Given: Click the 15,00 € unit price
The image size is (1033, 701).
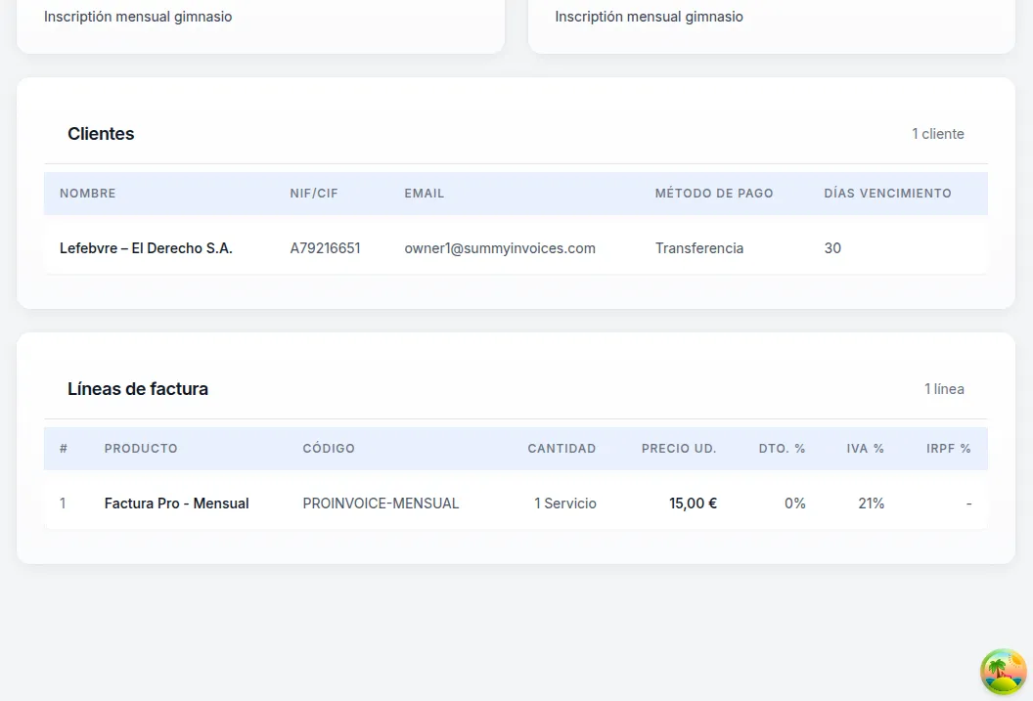Looking at the screenshot, I should tap(693, 504).
